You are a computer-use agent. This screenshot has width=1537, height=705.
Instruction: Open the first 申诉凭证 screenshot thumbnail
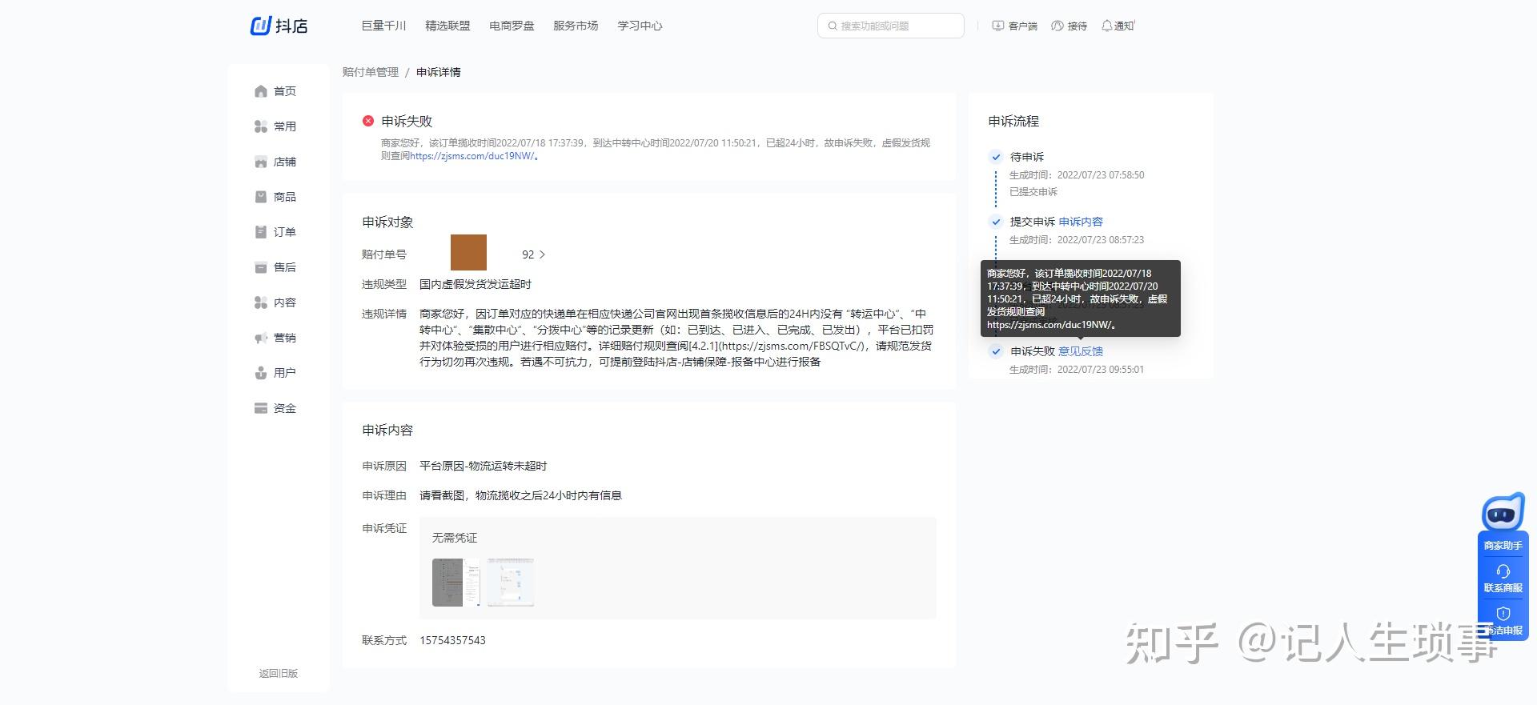[x=455, y=582]
